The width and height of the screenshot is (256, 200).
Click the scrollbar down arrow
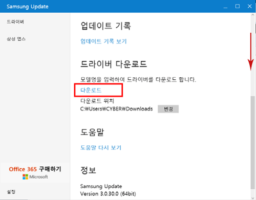[x=252, y=198]
